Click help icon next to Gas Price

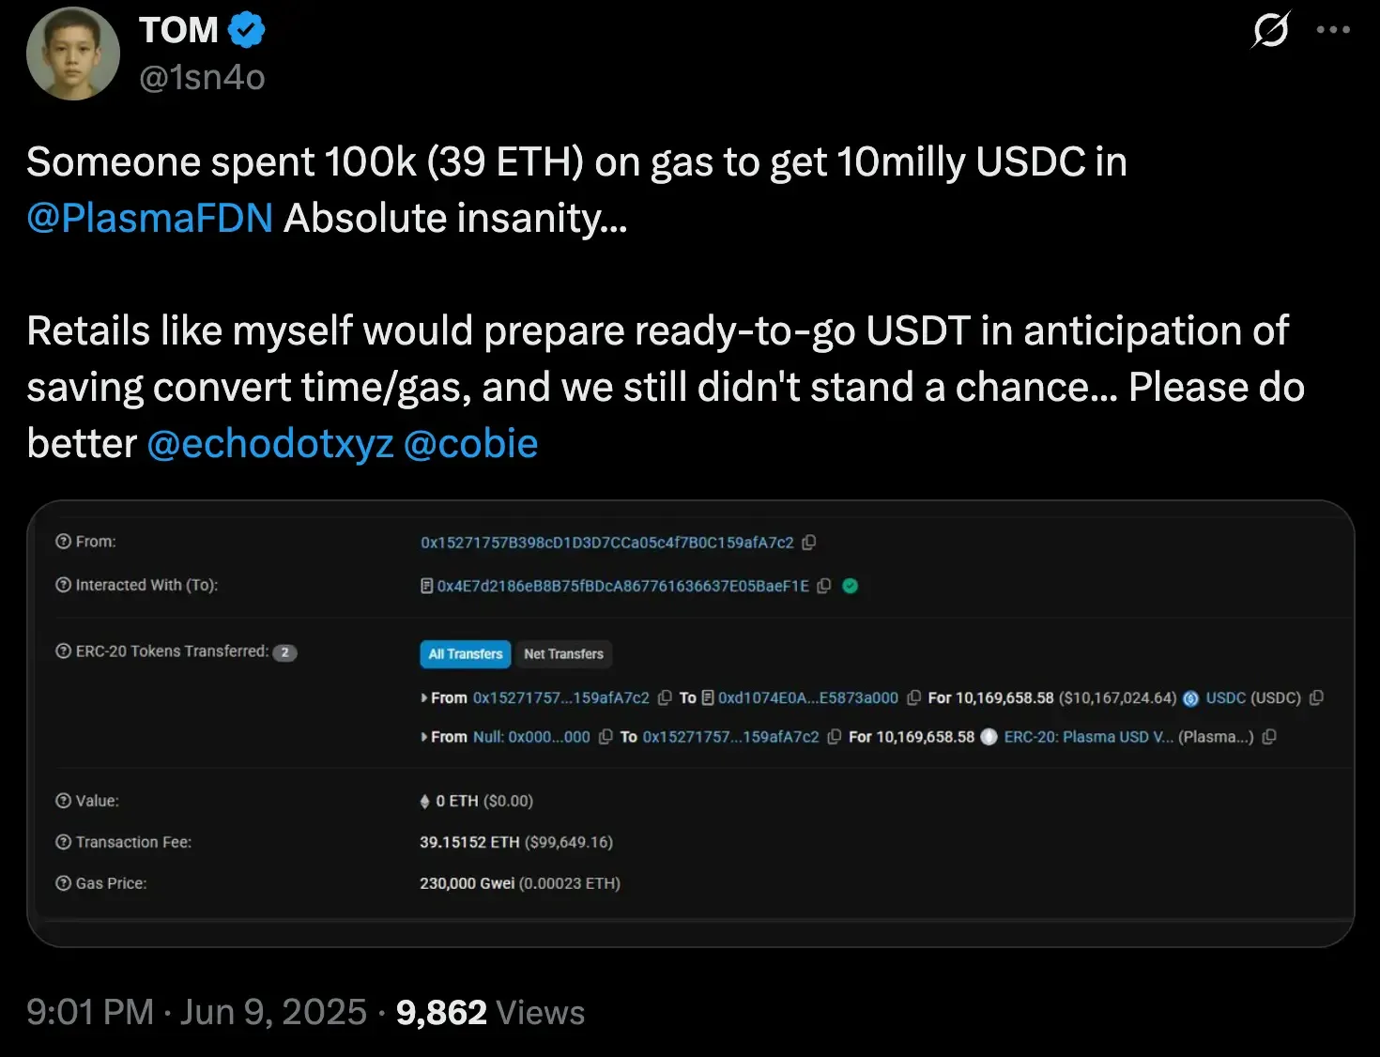pyautogui.click(x=64, y=883)
